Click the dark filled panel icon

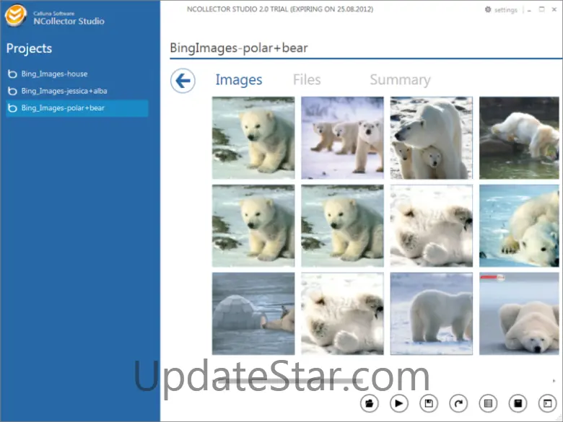tap(517, 403)
